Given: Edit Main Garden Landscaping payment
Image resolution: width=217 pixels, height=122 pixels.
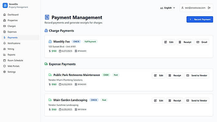Looking at the screenshot, I should (x=158, y=100).
